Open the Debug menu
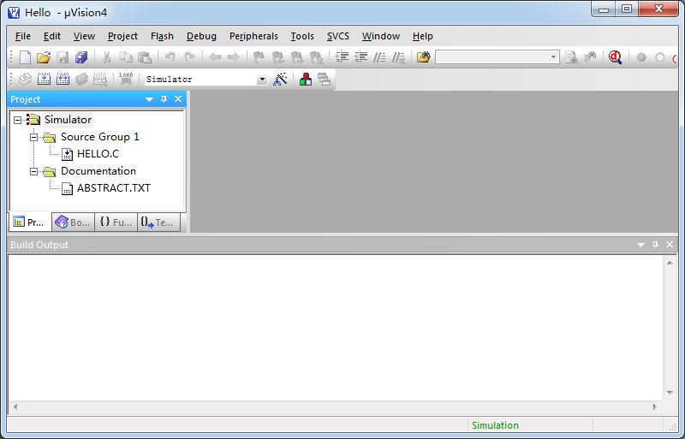The width and height of the screenshot is (685, 439). pos(201,36)
